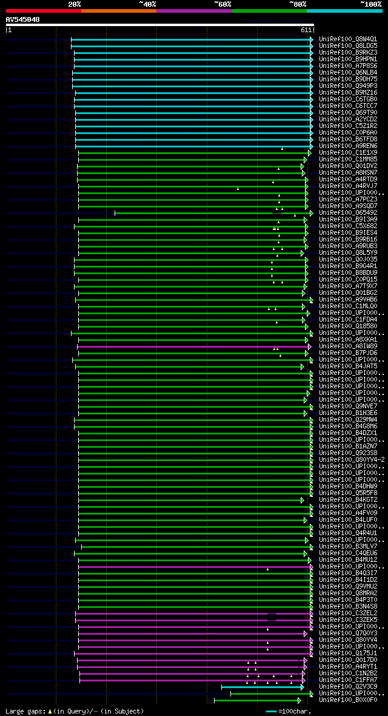
Task: Click the green ~80% identity legend segment
Action: [269, 10]
